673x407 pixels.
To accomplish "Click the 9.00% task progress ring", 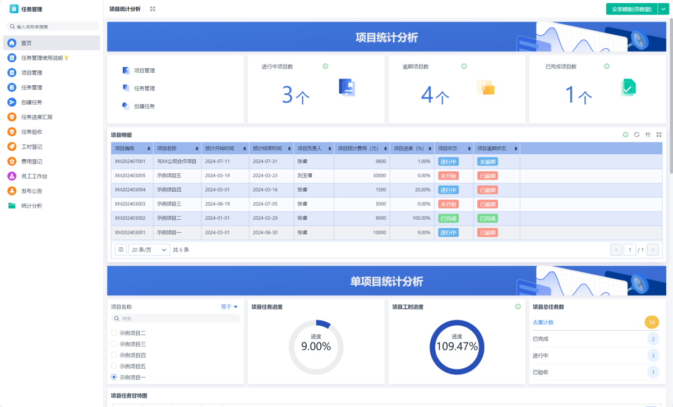I will click(316, 347).
